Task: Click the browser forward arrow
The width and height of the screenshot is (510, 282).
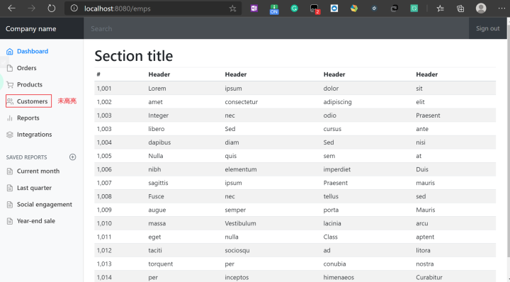Action: 32,9
